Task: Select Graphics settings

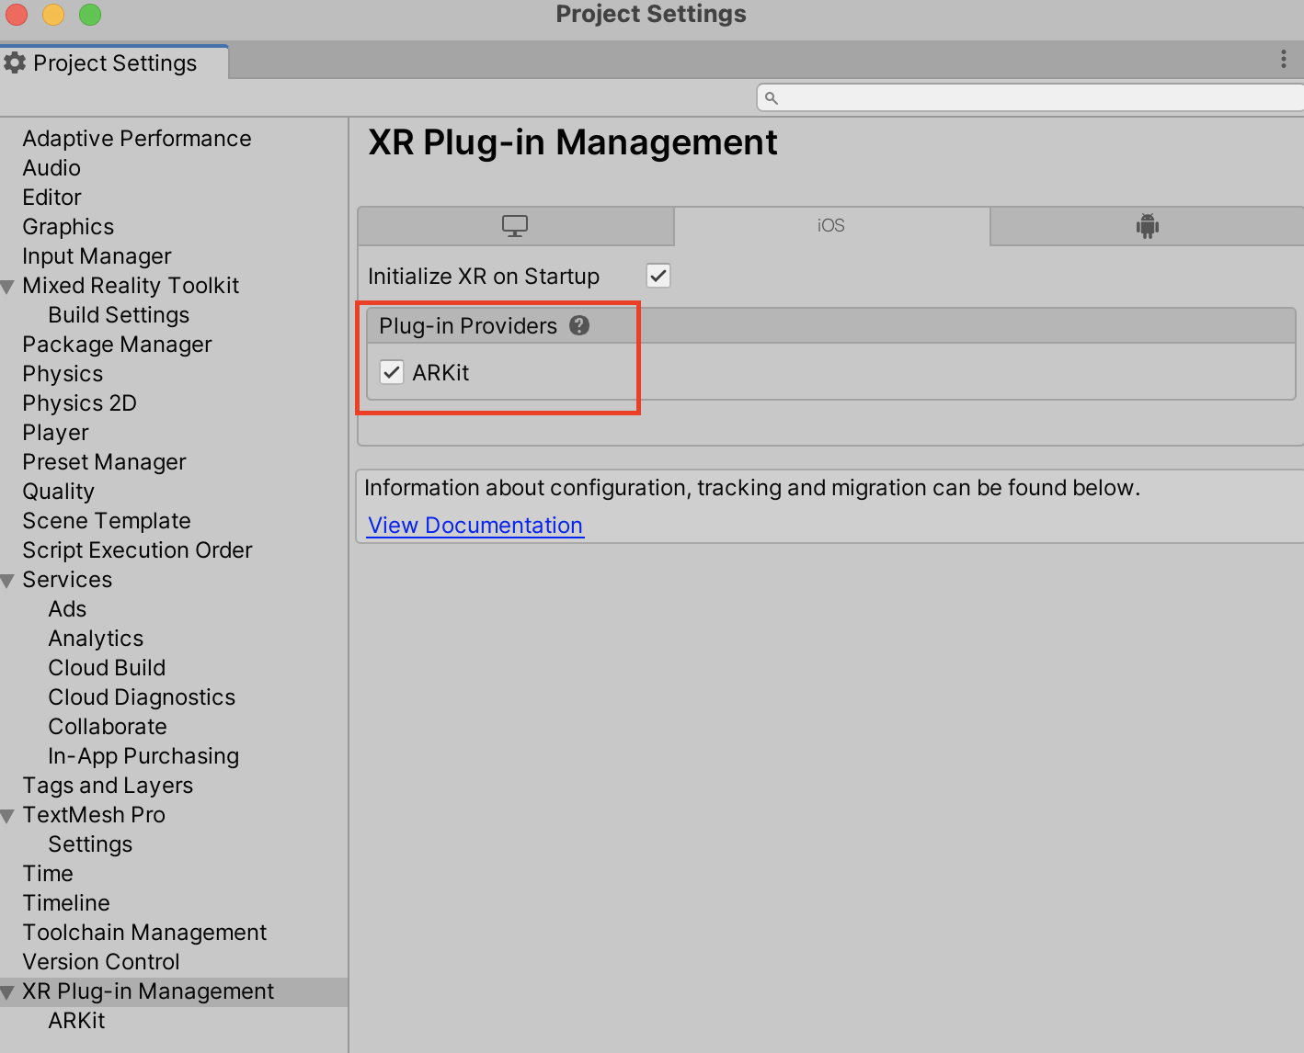Action: click(68, 227)
